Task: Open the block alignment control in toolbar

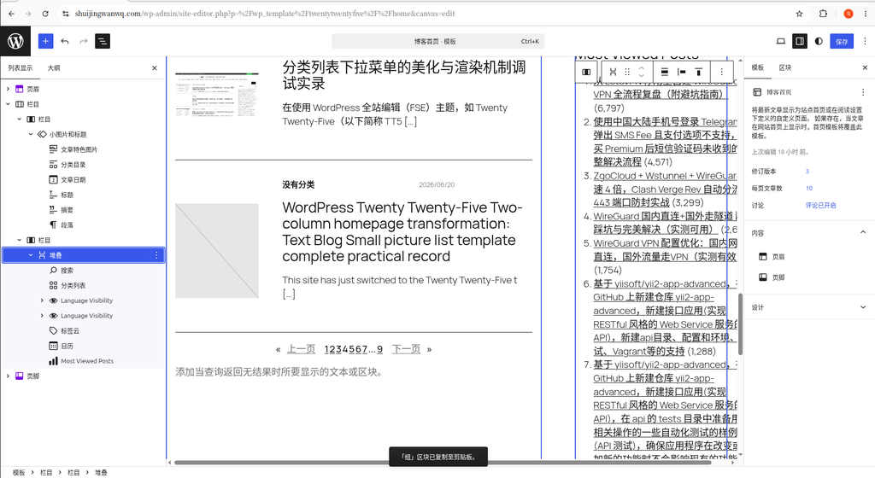Action: [x=665, y=72]
